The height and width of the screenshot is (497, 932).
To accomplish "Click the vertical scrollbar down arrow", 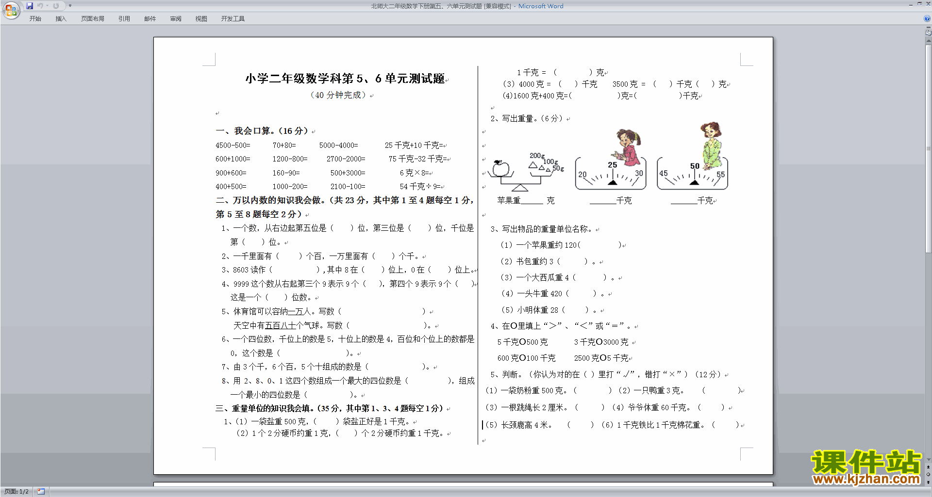I will [x=929, y=460].
